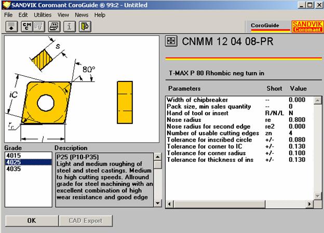Open the information 'i' toolbar icon
The image size is (324, 233).
pos(70,26)
